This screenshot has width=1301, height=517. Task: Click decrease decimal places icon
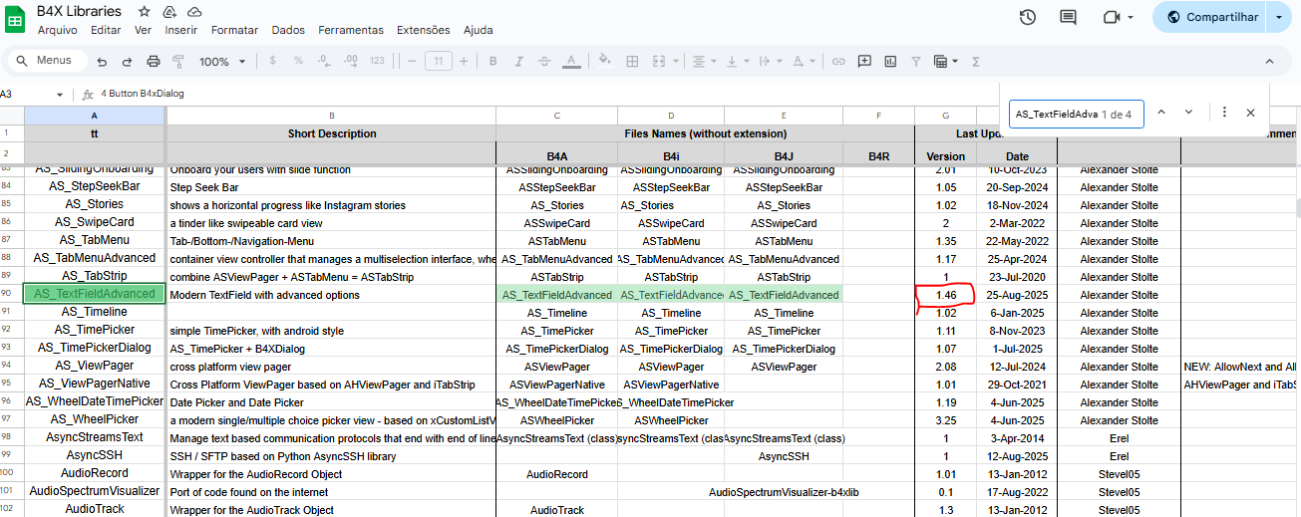click(x=324, y=61)
